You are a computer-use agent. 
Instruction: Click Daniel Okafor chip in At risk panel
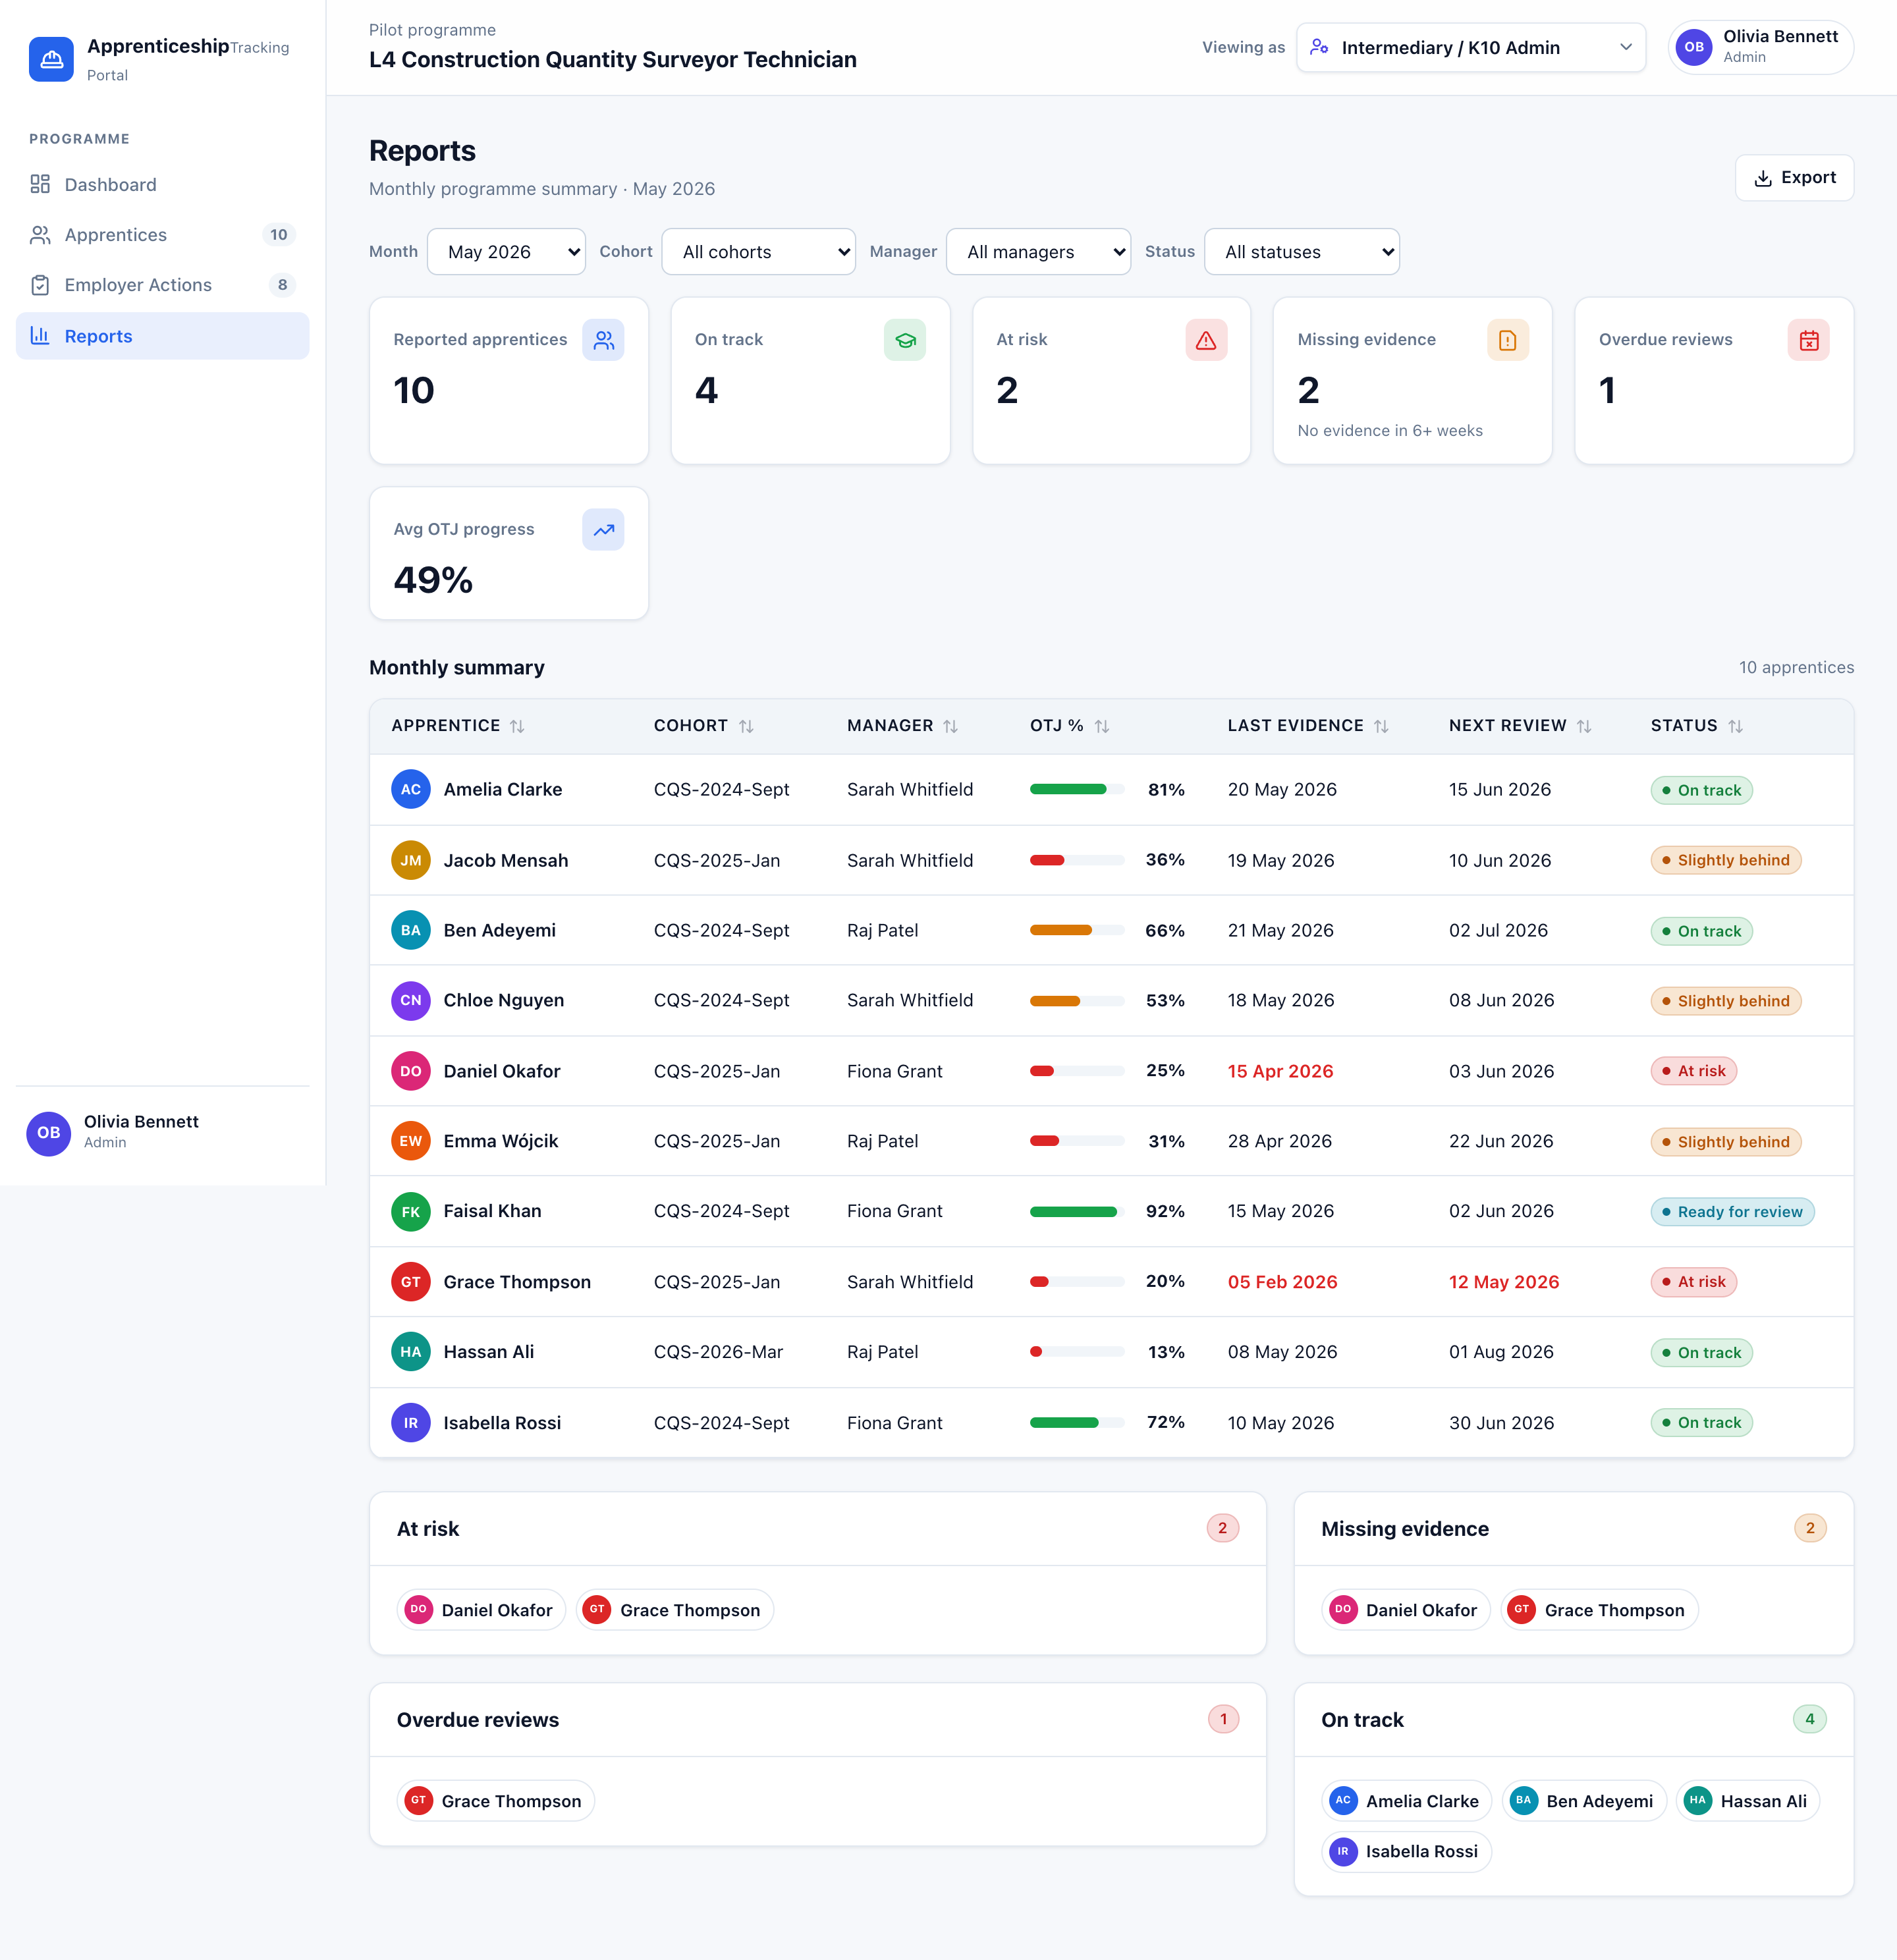click(x=482, y=1610)
